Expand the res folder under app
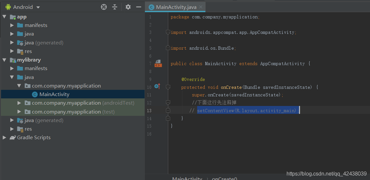 pyautogui.click(x=12, y=51)
